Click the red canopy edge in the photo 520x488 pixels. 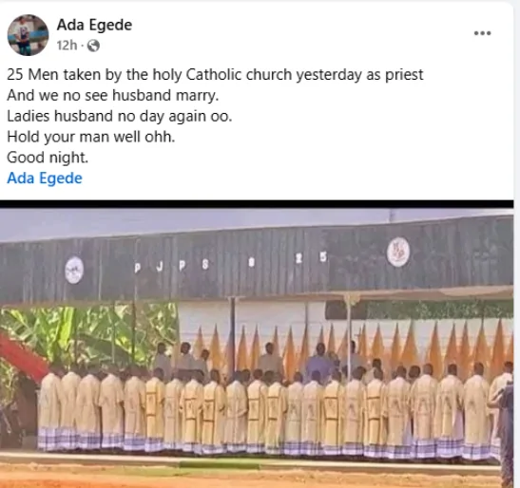[x=23, y=356]
